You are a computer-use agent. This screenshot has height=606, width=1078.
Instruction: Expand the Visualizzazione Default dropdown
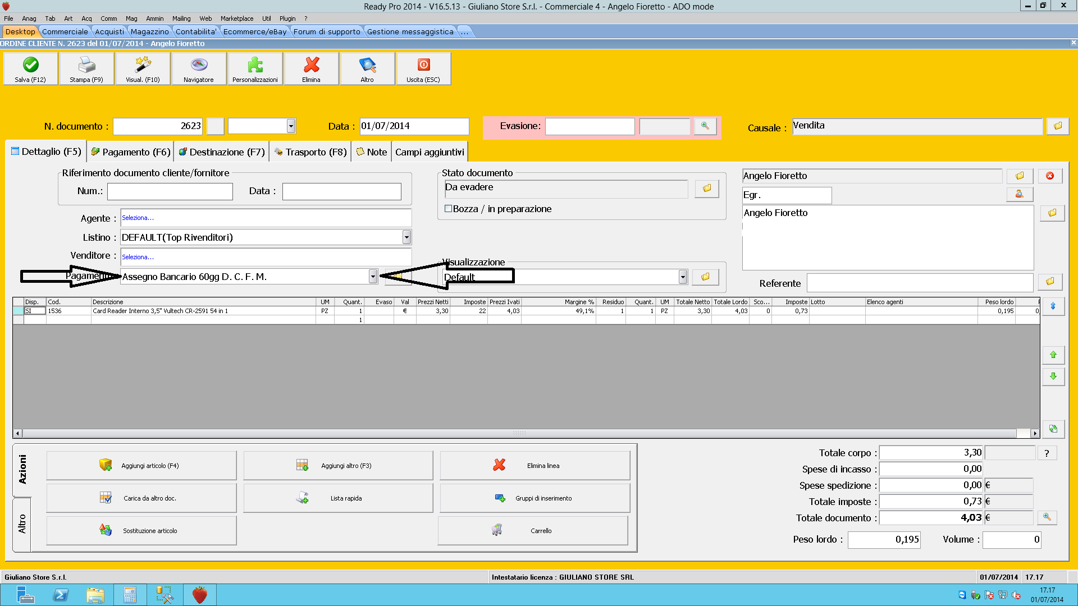pyautogui.click(x=683, y=277)
